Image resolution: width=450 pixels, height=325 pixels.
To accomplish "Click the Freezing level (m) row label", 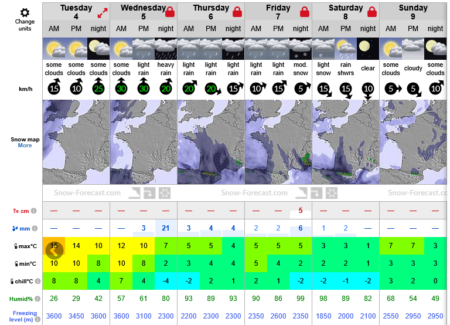I will [23, 316].
